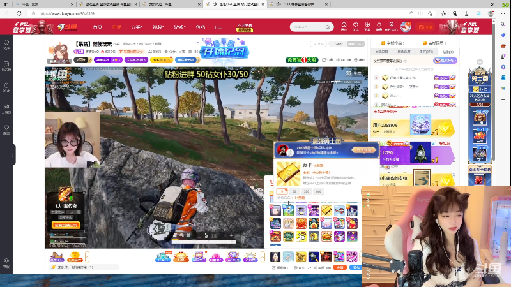Screen dimensions: 511x287
Task: Expand the 游戏 dropdown in the header
Action: [179, 27]
